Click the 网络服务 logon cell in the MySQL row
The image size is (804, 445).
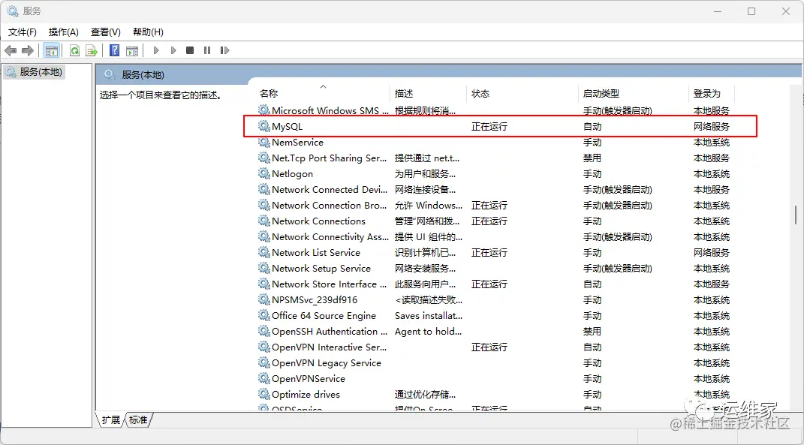[x=711, y=126]
